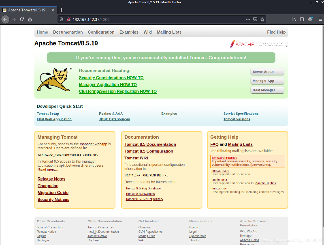Open First Web Application link
Image resolution: width=324 pixels, height=245 pixels.
pyautogui.click(x=54, y=119)
